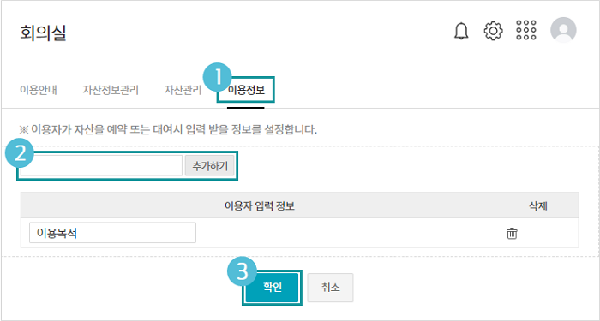
Task: Open the notifications bell icon
Action: (461, 31)
